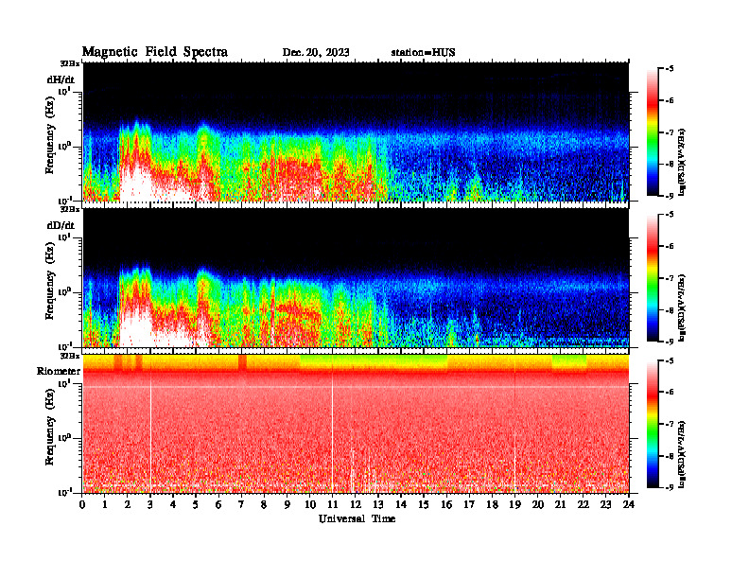The width and height of the screenshot is (749, 579).
Task: Click inside the dD/dt spectrogram plot
Action: pos(356,277)
